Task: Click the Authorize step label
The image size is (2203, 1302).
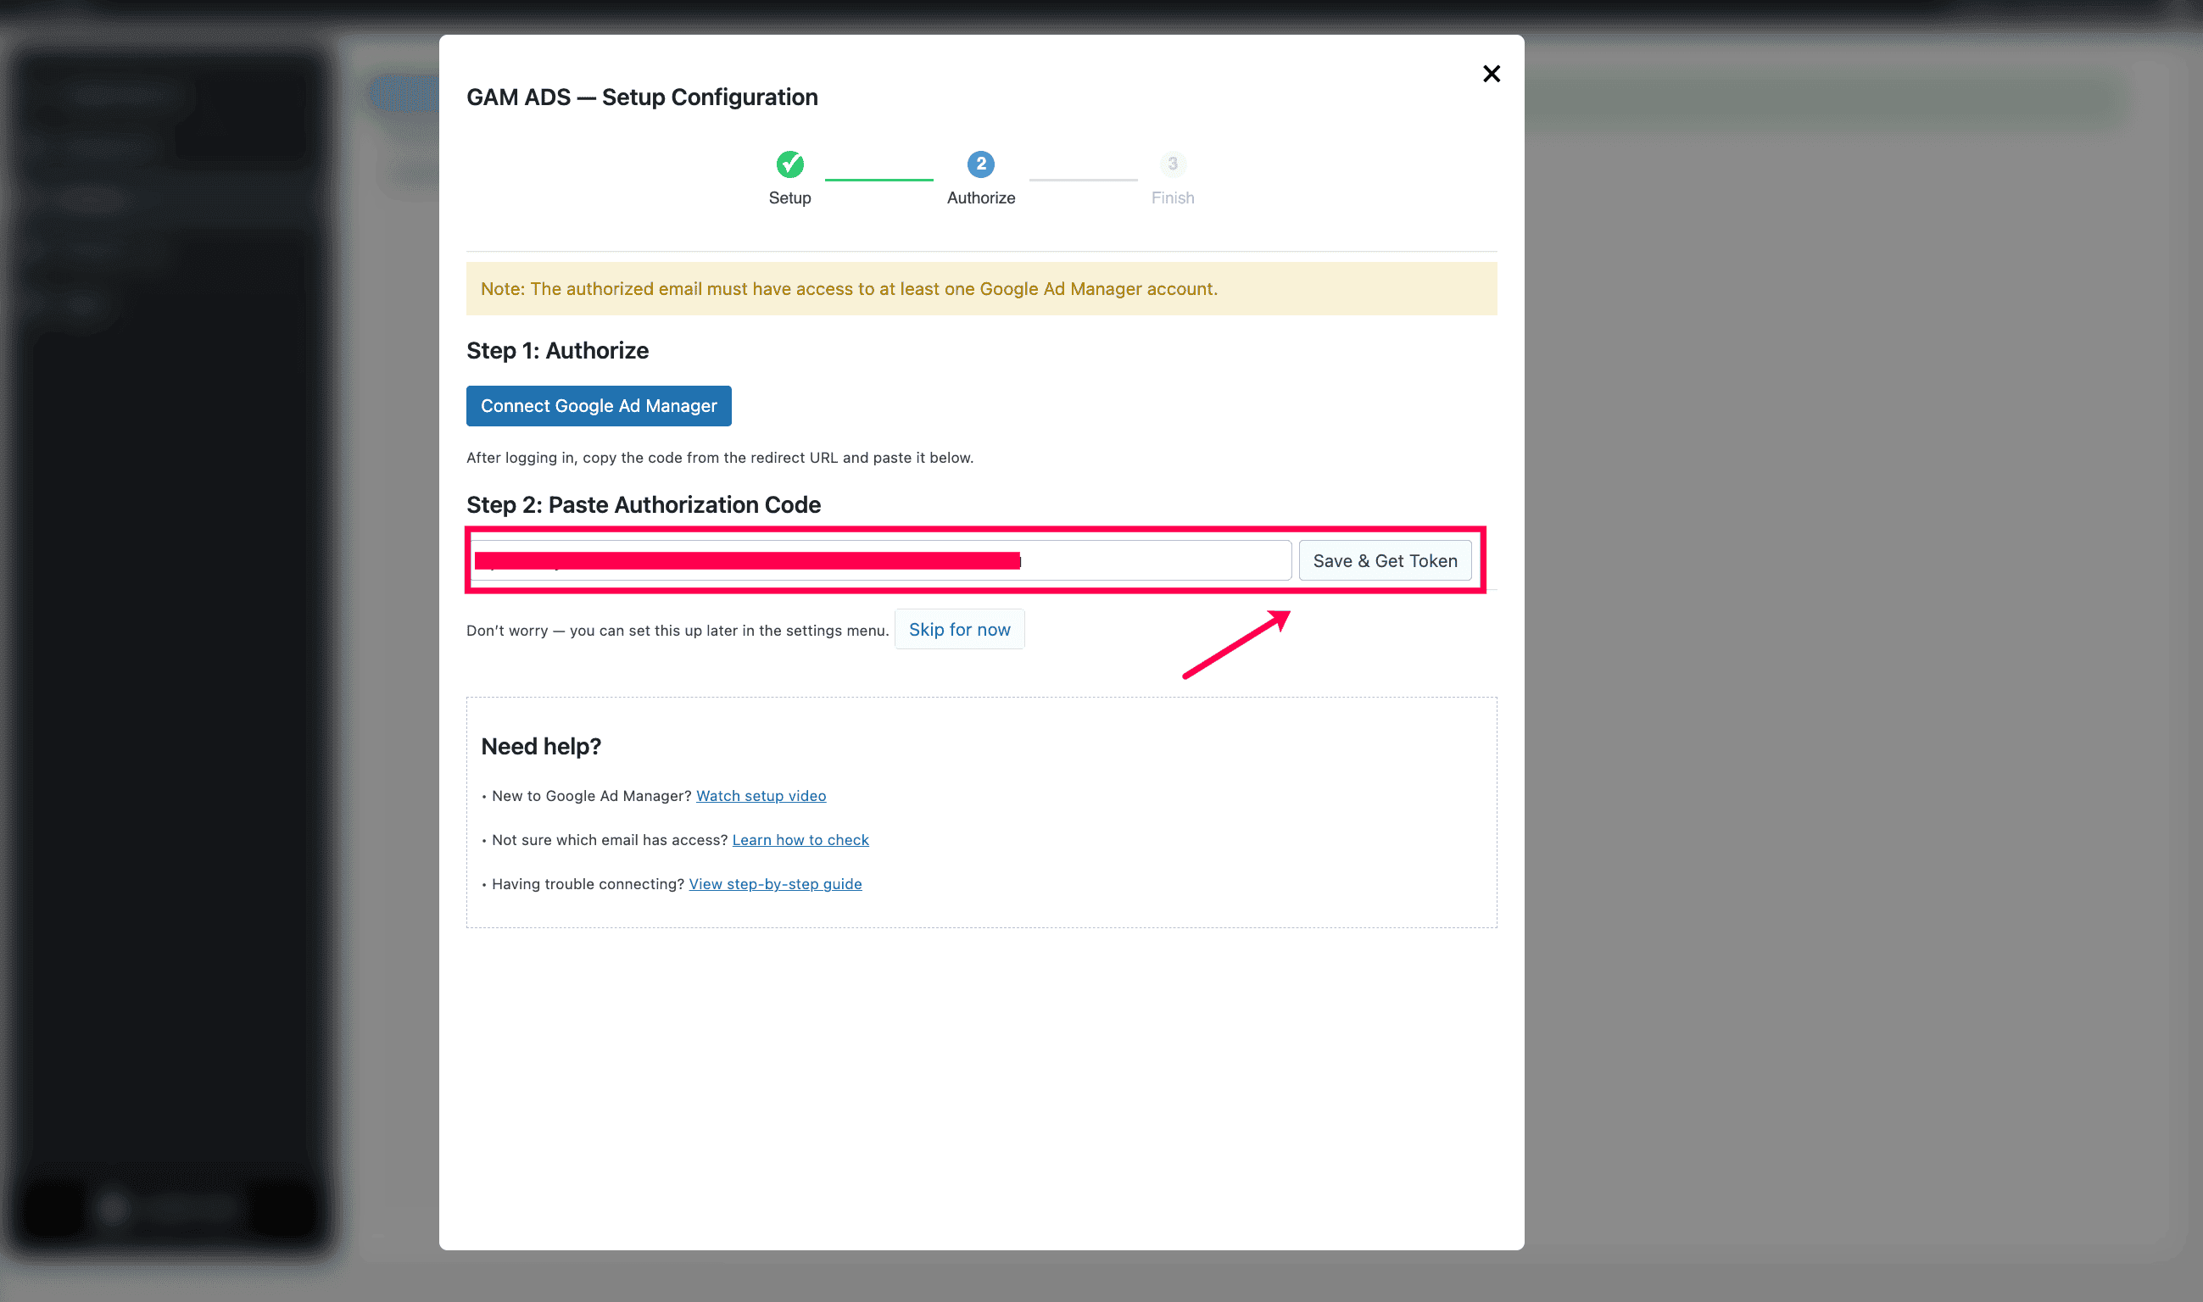Action: (980, 198)
